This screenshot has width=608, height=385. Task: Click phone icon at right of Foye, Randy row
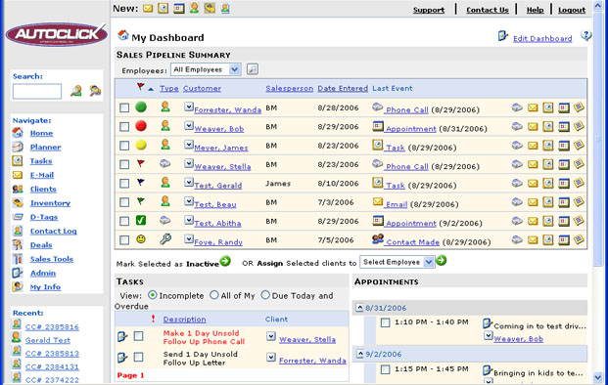tap(517, 239)
